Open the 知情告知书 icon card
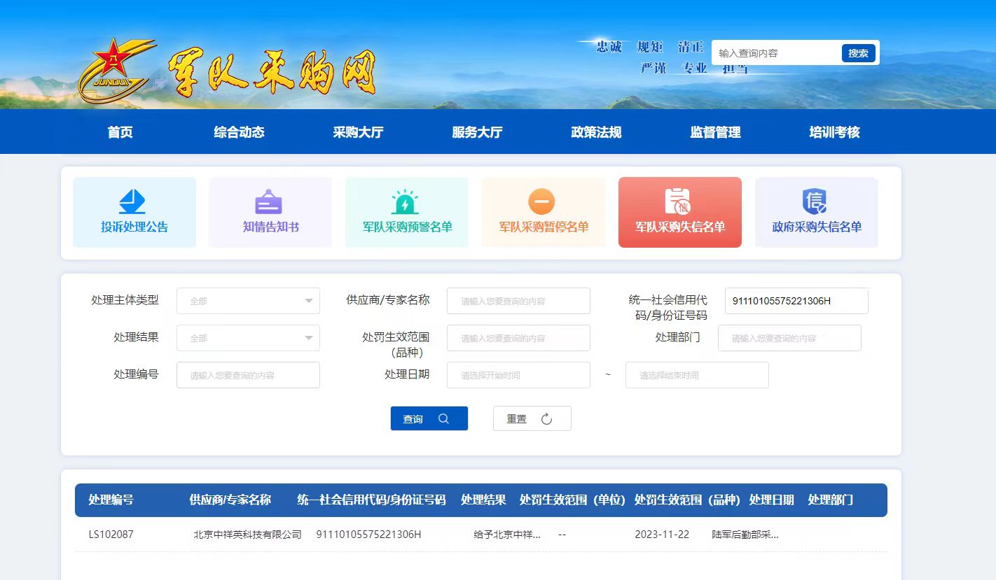996x580 pixels. coord(269,202)
